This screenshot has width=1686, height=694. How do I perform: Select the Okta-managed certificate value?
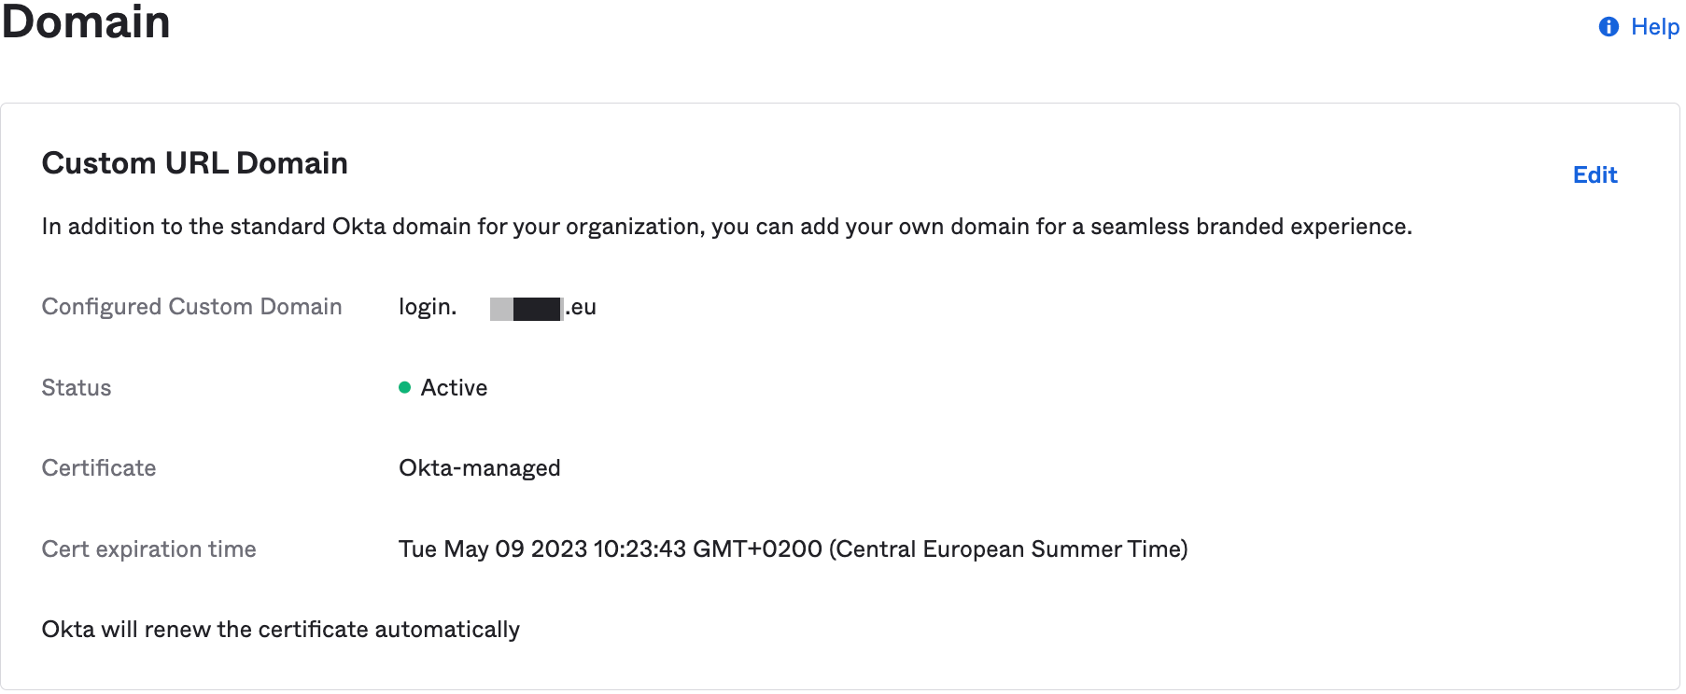(x=479, y=468)
